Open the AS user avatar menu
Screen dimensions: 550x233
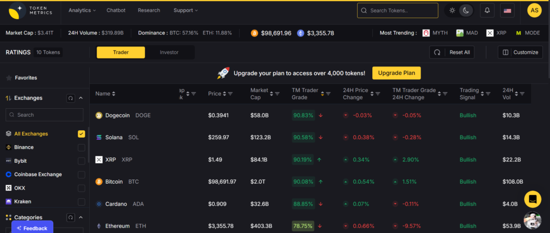pos(534,11)
